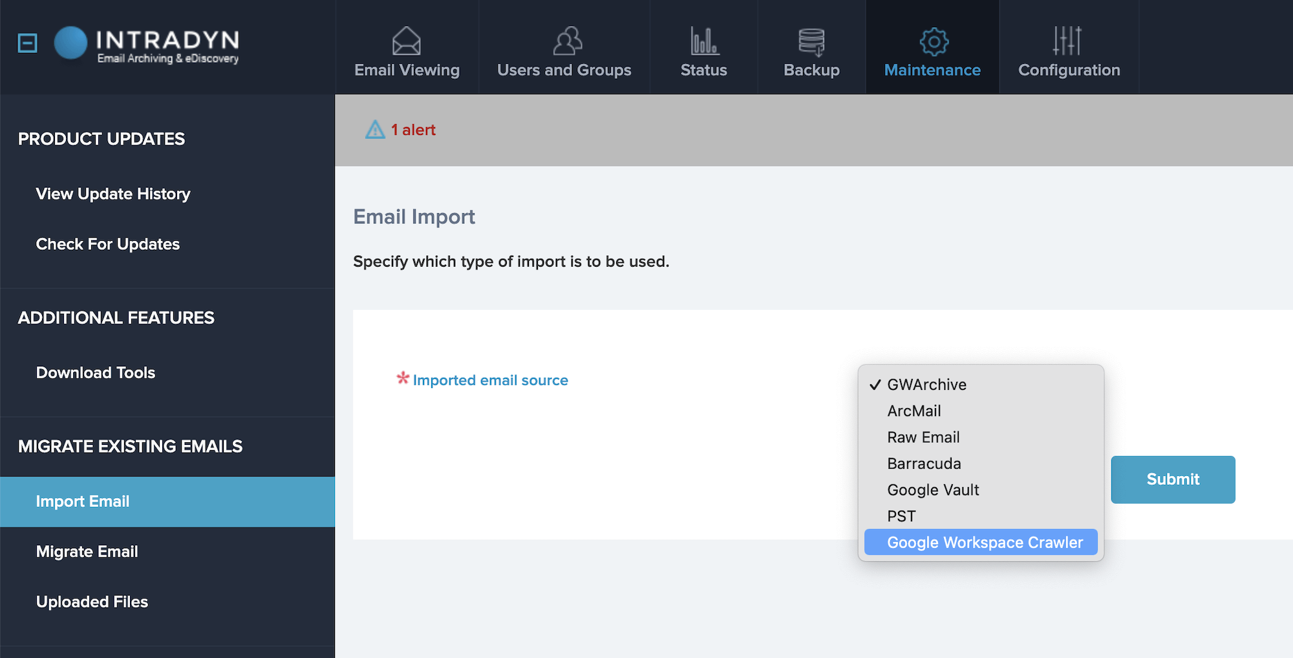1293x658 pixels.
Task: Open the Email Viewing tab
Action: point(407,47)
